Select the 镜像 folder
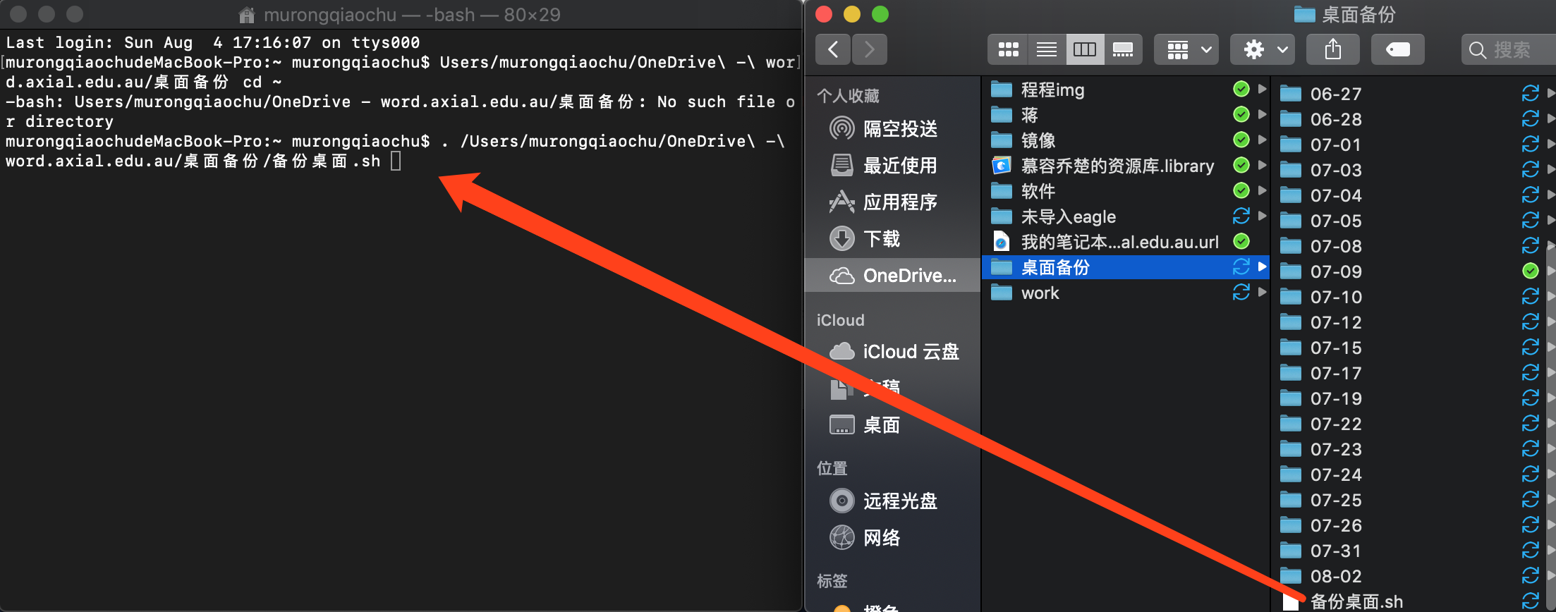This screenshot has width=1556, height=612. click(1125, 140)
